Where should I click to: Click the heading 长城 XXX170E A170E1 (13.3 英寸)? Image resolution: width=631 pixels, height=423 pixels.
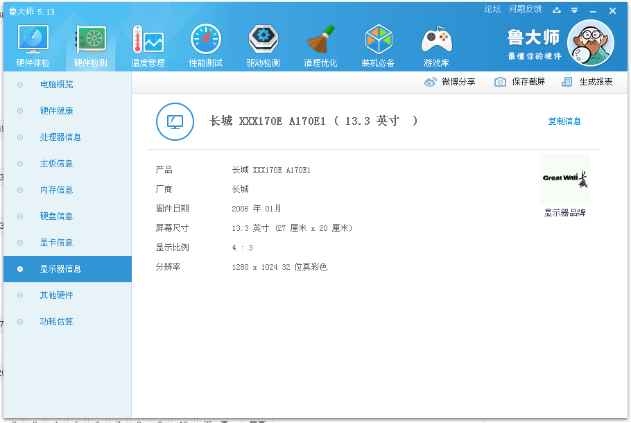313,121
